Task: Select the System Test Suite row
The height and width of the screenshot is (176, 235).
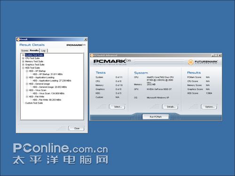Action: [x=34, y=55]
